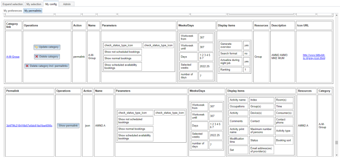Click Maximum number of persons item

(261, 131)
